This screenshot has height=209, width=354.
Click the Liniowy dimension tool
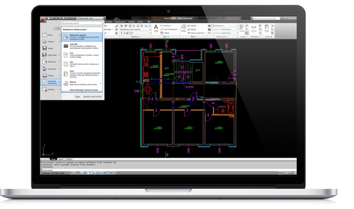pyautogui.click(x=166, y=26)
